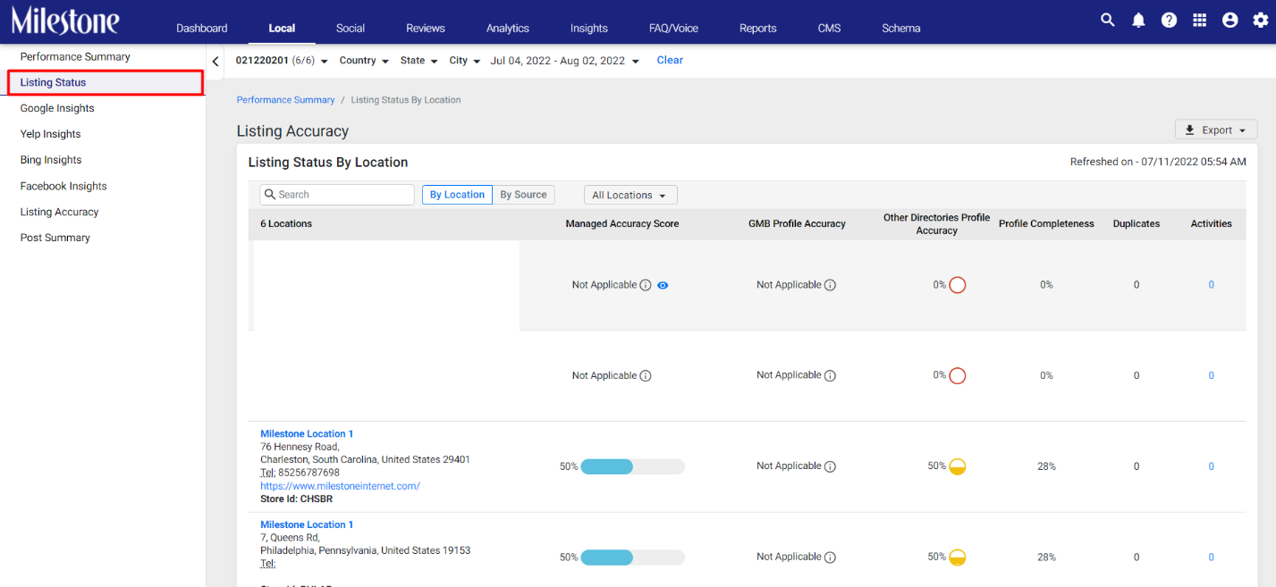This screenshot has width=1276, height=587.
Task: Open the apps grid icon
Action: coord(1200,20)
